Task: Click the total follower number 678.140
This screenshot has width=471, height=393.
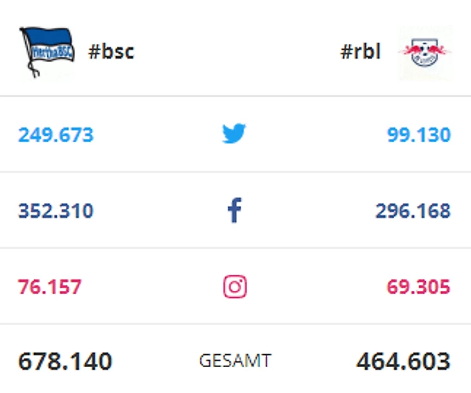Action: (65, 361)
